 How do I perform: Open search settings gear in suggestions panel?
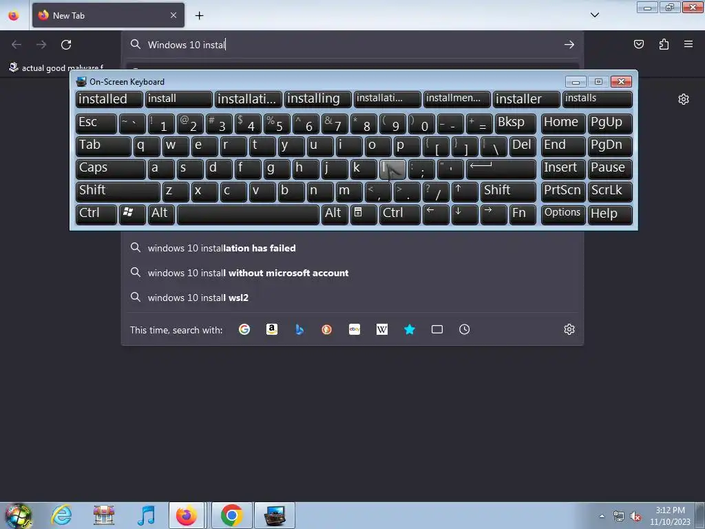pos(569,329)
